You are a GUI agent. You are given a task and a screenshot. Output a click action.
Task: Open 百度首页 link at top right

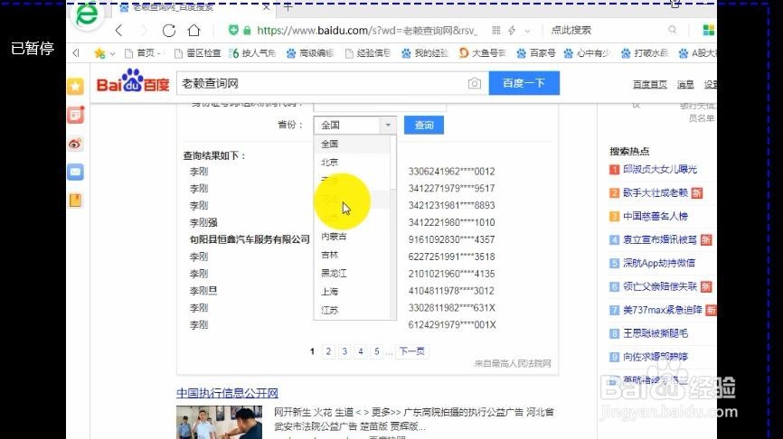pyautogui.click(x=650, y=84)
